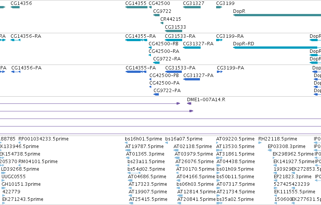The width and height of the screenshot is (321, 205).
Task: Click the CG42500-PB label
Action: pos(164,76)
